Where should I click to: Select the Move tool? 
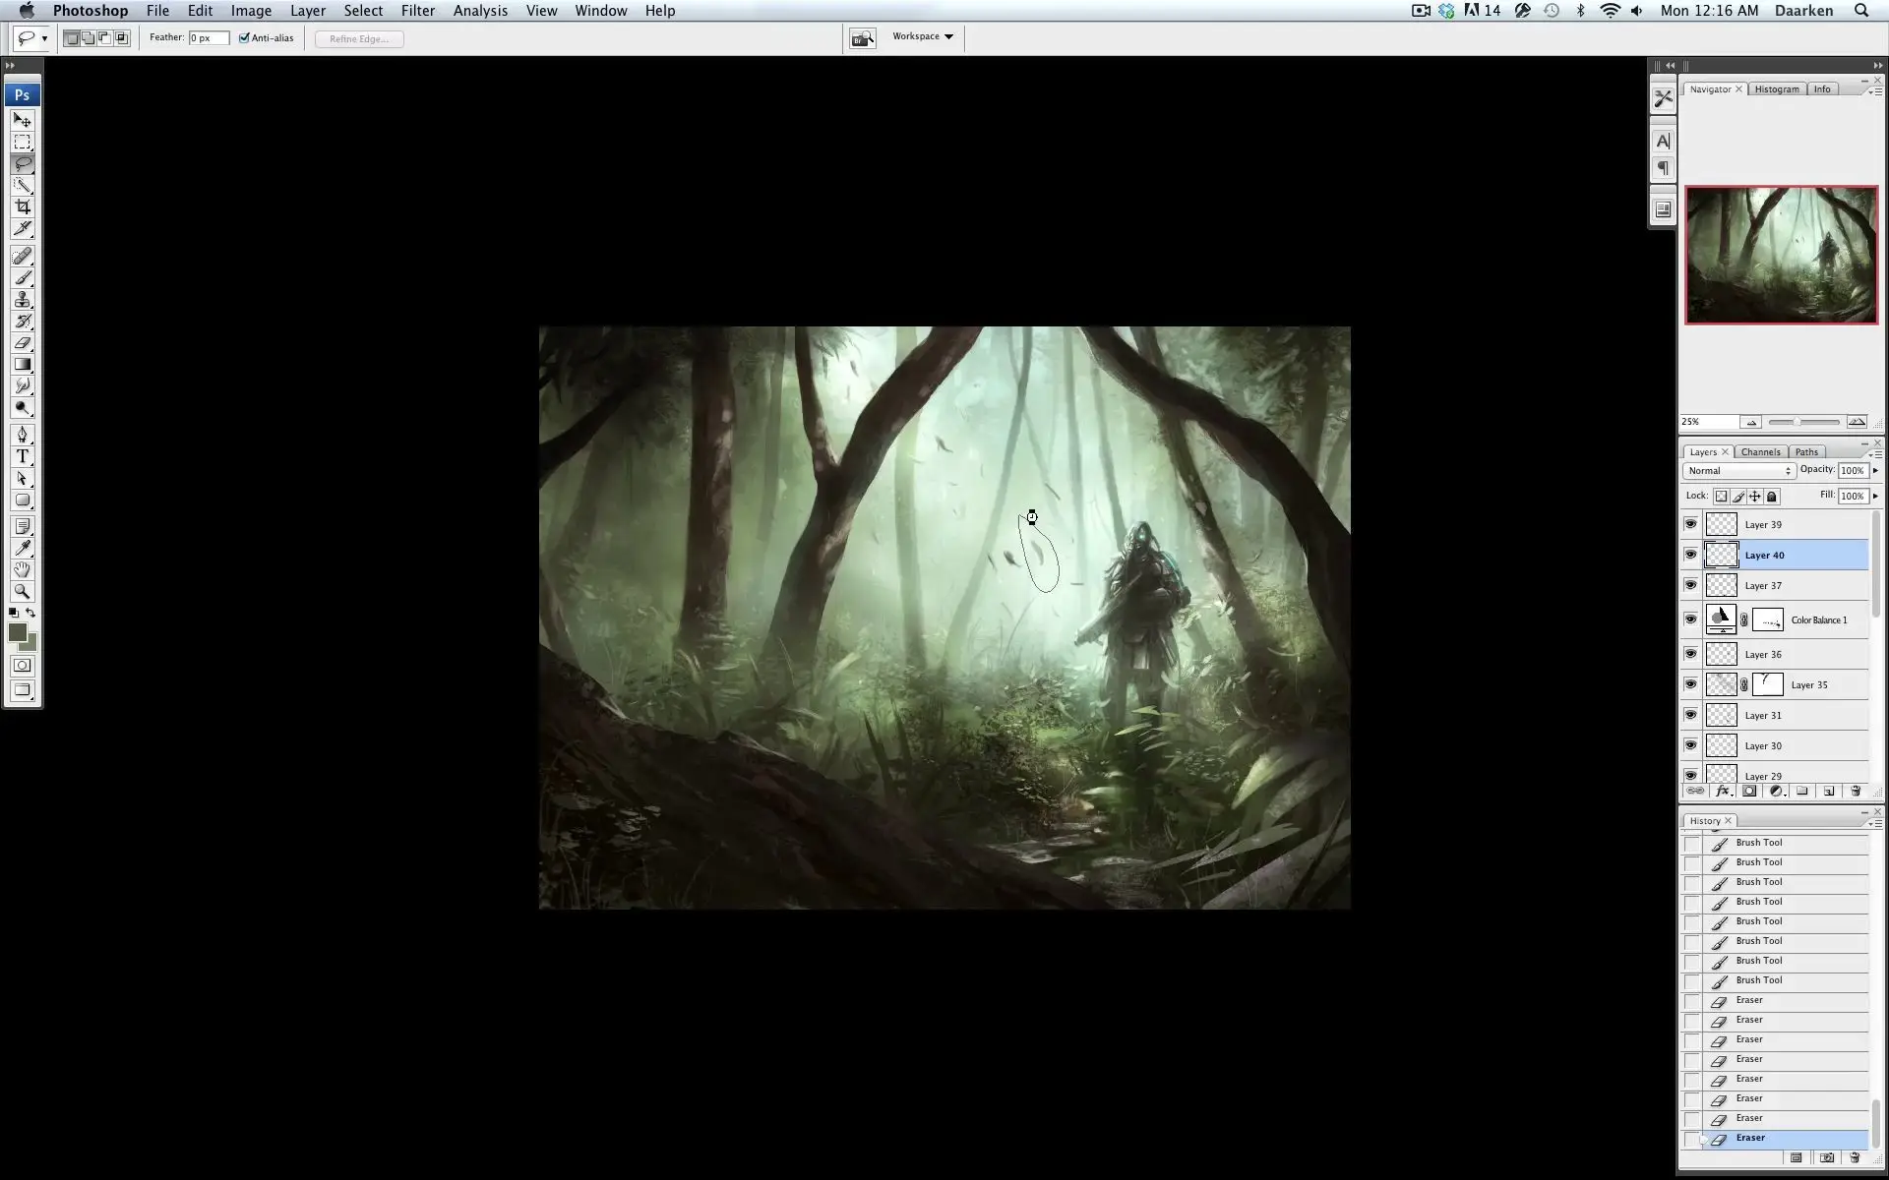[22, 120]
